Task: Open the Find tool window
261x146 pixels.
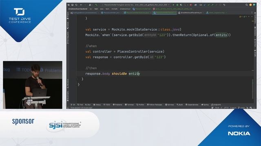Action: click(x=80, y=105)
